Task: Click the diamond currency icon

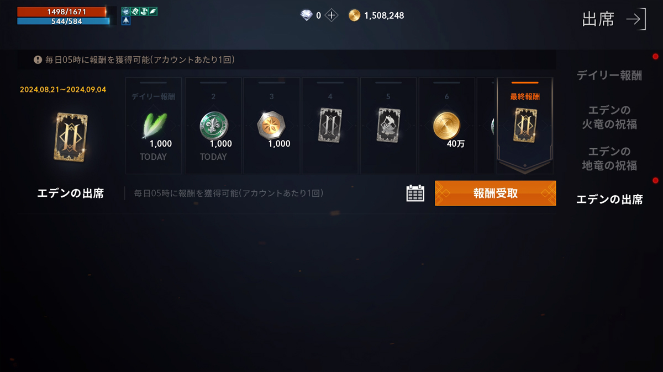Action: click(x=306, y=15)
